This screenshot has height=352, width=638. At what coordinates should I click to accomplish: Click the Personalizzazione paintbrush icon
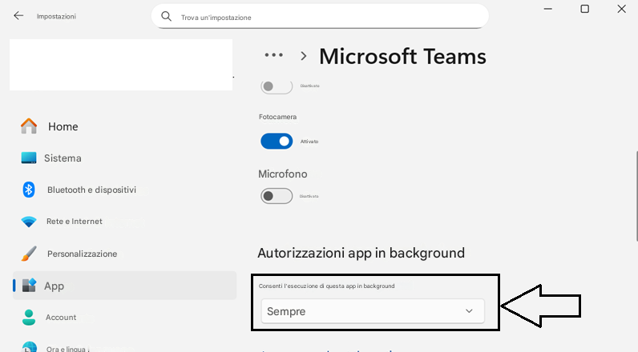(x=29, y=254)
